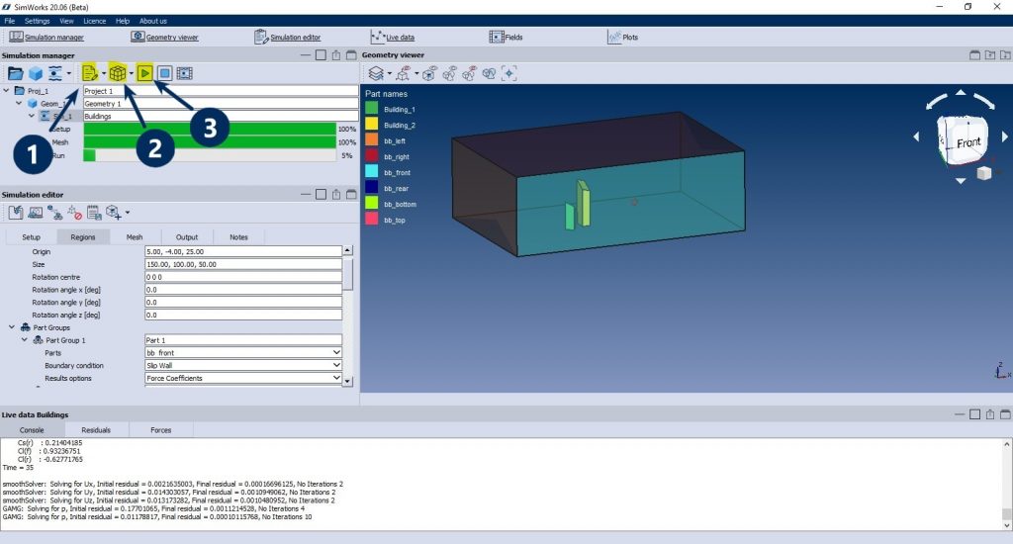Click the Front face of the view cube
Image resolution: width=1013 pixels, height=544 pixels.
[967, 142]
